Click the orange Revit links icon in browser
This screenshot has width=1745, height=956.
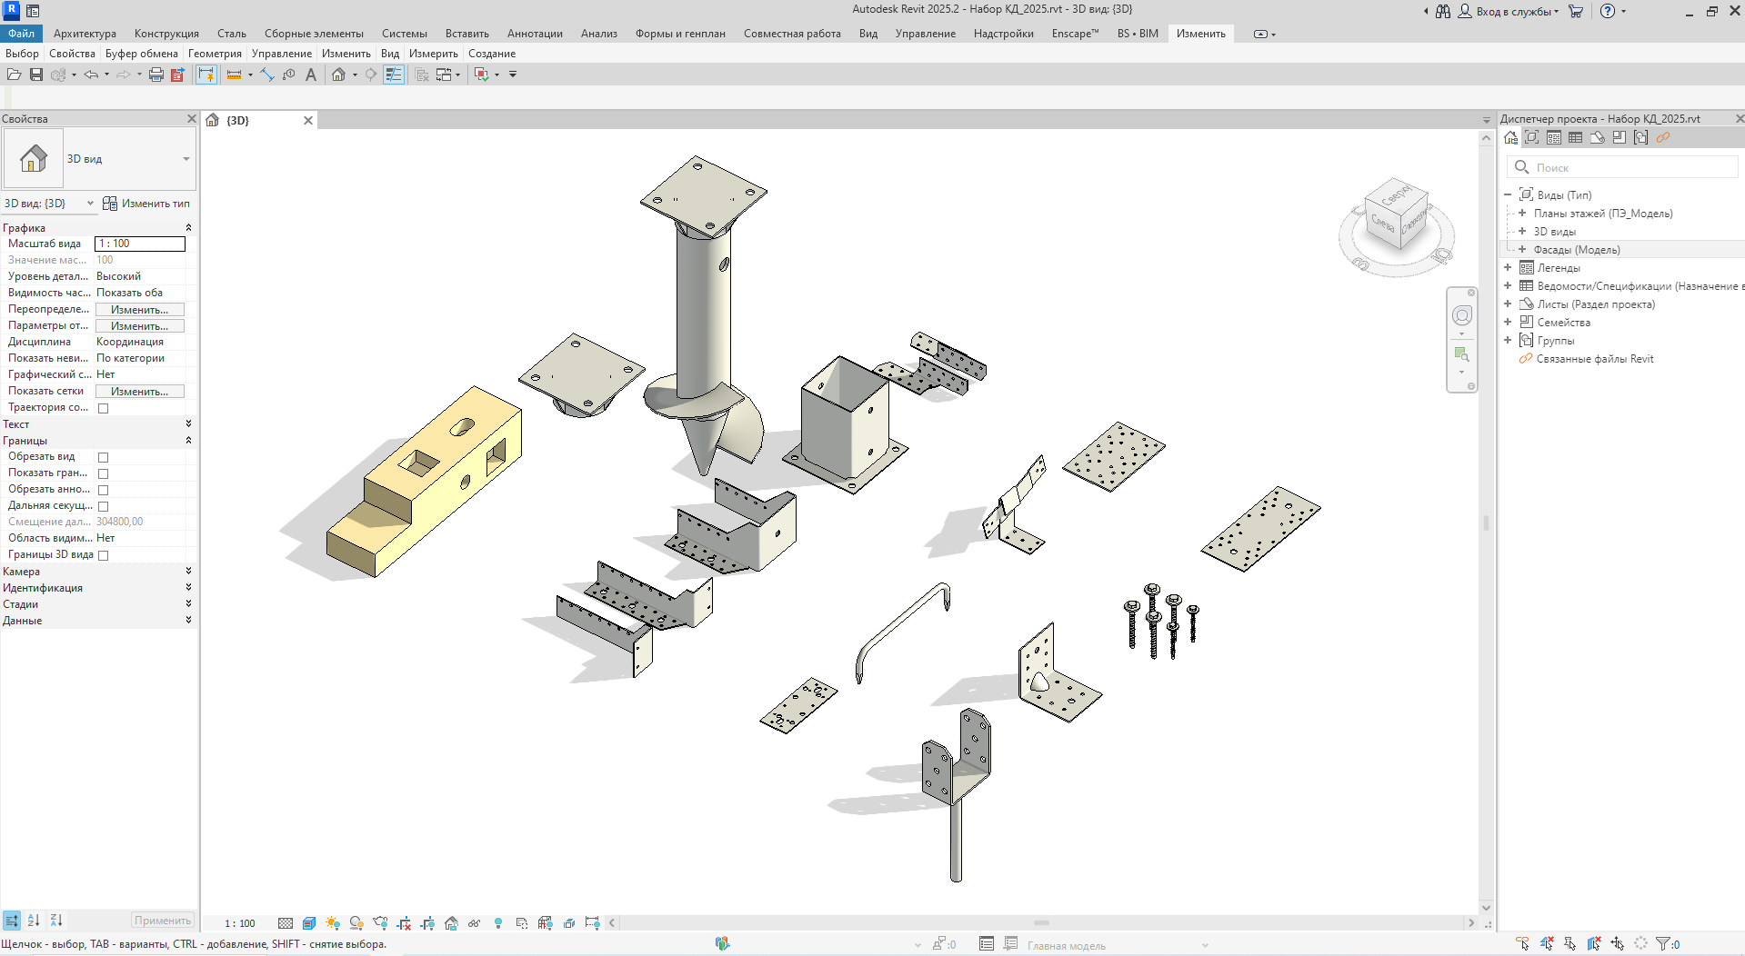coord(1662,138)
